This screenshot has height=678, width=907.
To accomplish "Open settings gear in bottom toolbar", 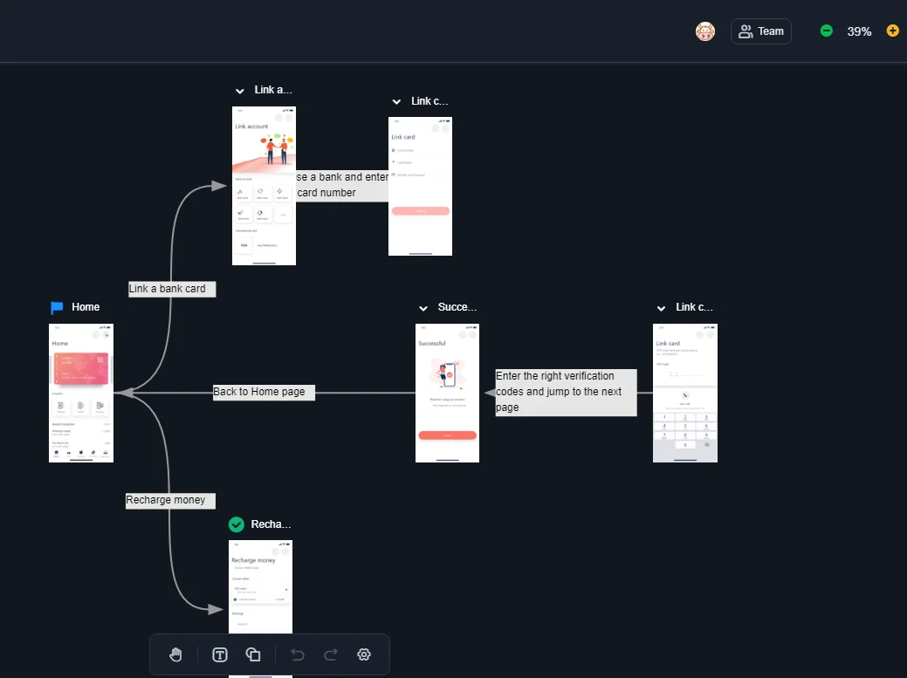I will click(364, 654).
